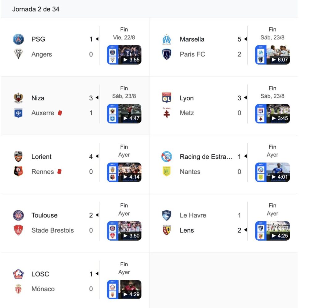Play the PSG vs Angers 3:55 highlights
The image size is (316, 308).
tap(124, 55)
